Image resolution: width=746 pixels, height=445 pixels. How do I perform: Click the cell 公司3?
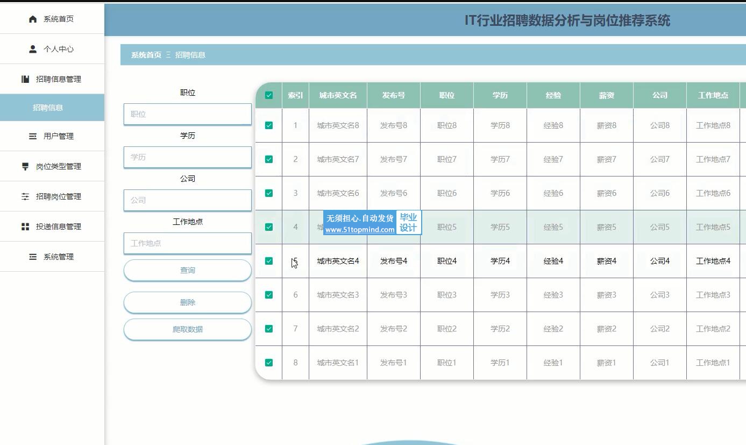[660, 295]
